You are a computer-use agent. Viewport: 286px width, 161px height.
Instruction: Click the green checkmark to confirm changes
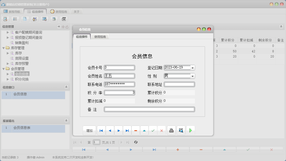click(153, 130)
